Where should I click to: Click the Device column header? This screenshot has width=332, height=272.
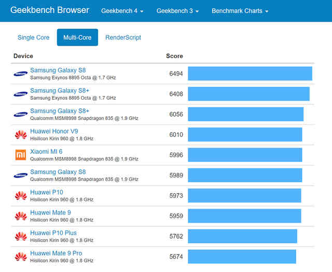tap(23, 56)
